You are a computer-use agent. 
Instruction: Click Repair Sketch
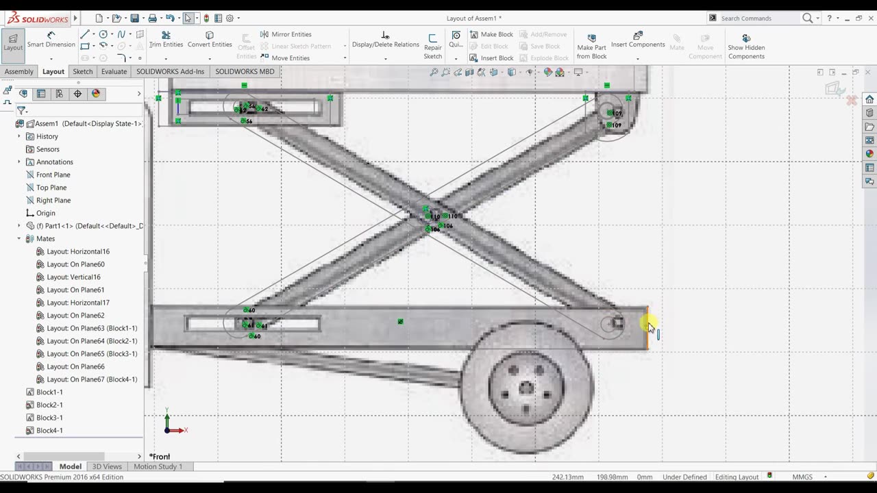[x=432, y=46]
